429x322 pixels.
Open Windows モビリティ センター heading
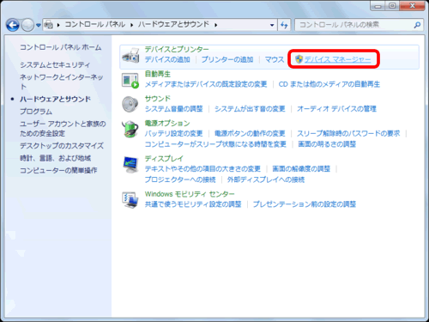pos(190,194)
